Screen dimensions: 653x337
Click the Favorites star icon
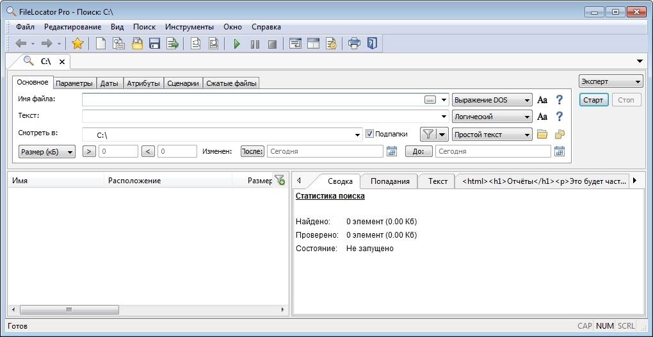coord(77,44)
